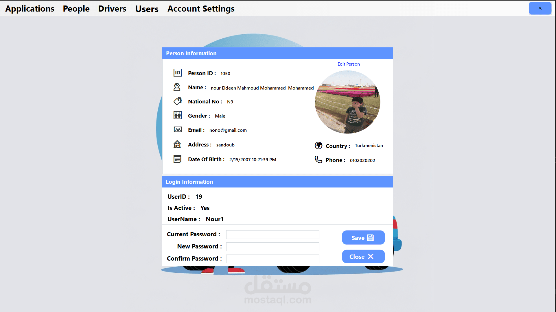Click the Person ID badge icon
This screenshot has height=312, width=556.
pos(177,73)
